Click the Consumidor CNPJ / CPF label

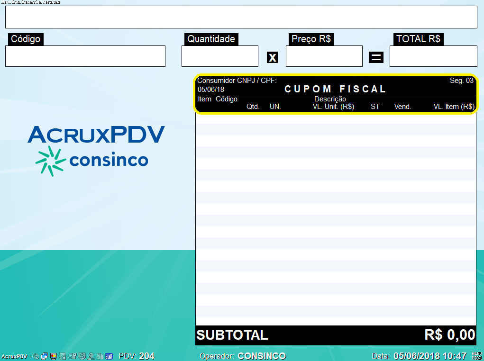[237, 81]
